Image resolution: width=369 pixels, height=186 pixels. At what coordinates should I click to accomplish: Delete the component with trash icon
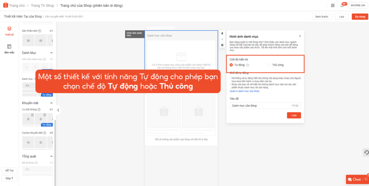coord(222,45)
